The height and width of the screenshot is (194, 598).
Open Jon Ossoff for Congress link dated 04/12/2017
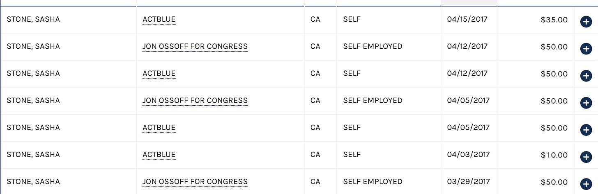coord(195,47)
